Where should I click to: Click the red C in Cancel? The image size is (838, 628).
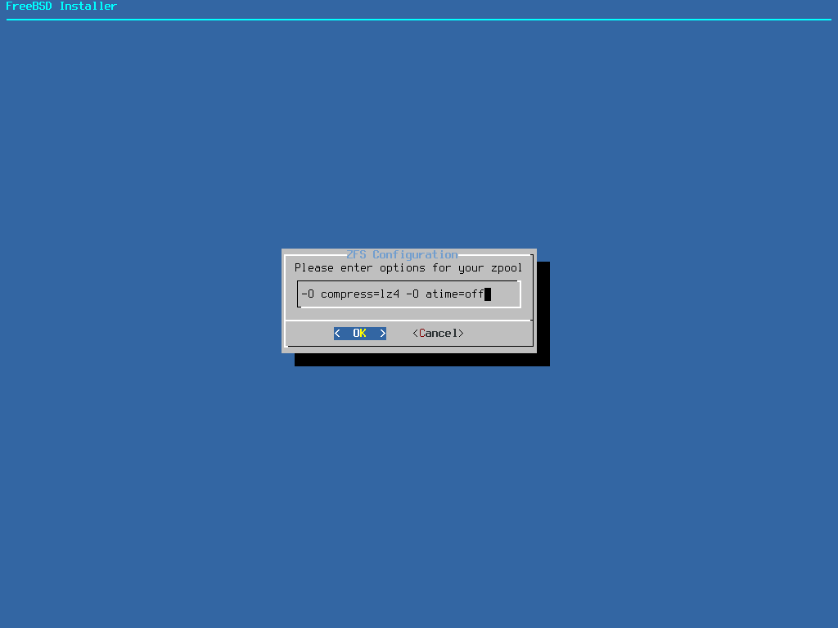pos(422,334)
